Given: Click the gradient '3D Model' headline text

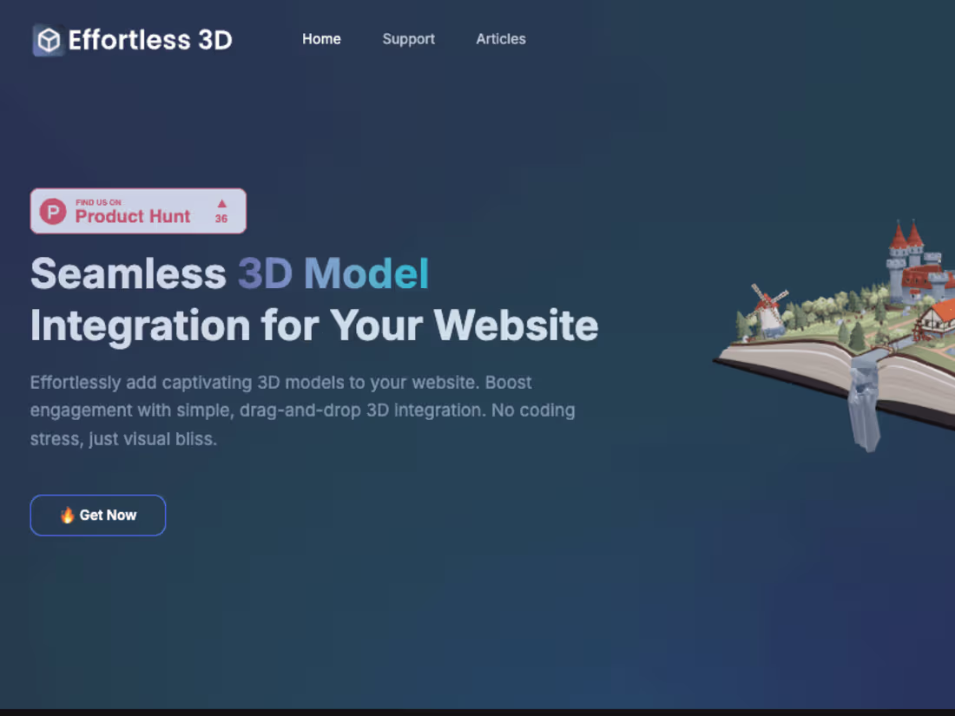Looking at the screenshot, I should tap(333, 273).
